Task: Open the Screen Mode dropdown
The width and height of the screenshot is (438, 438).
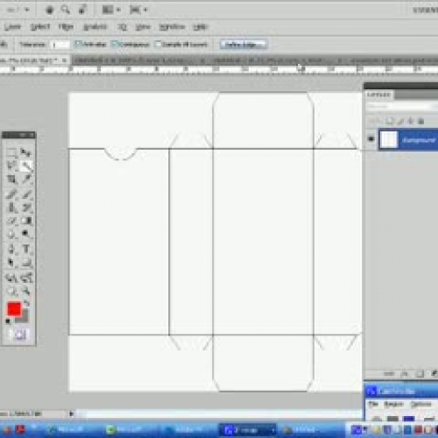Action: click(138, 11)
